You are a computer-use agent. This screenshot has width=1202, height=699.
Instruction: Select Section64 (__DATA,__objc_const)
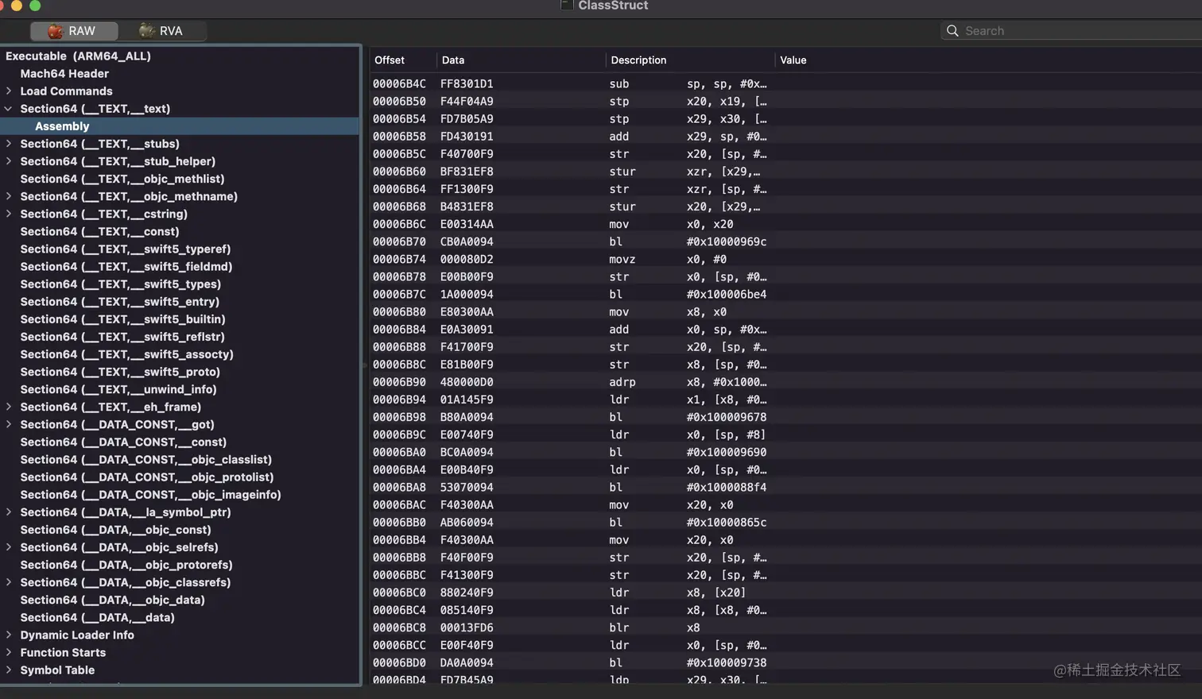116,530
